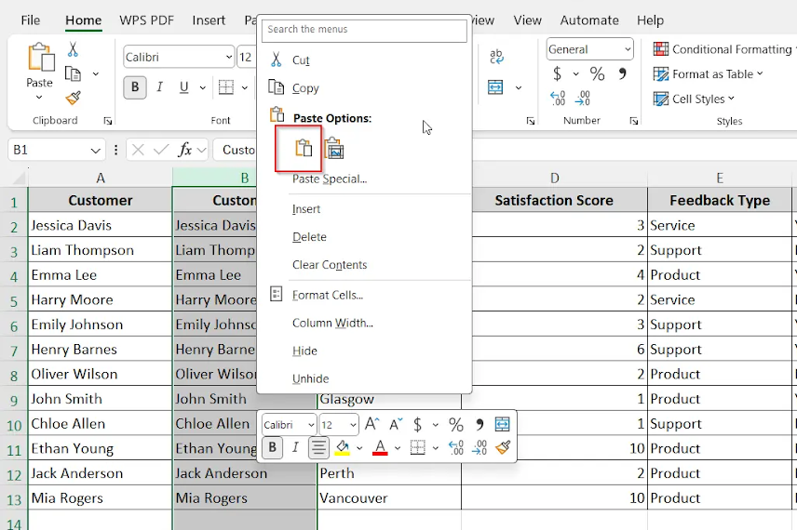797x530 pixels.
Task: Click Increase Font Size in the mini toolbar
Action: (x=372, y=424)
